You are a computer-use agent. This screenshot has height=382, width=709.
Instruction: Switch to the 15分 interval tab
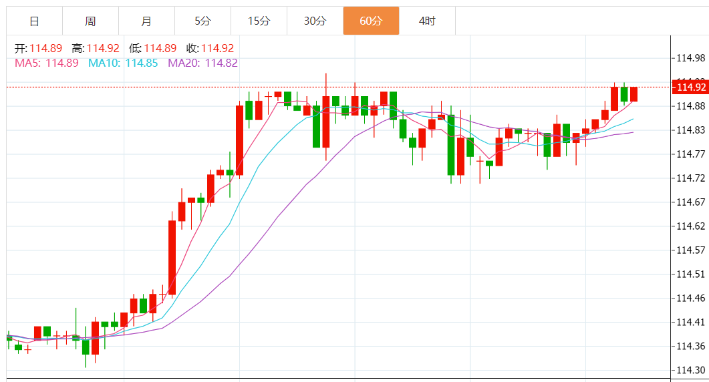point(259,21)
